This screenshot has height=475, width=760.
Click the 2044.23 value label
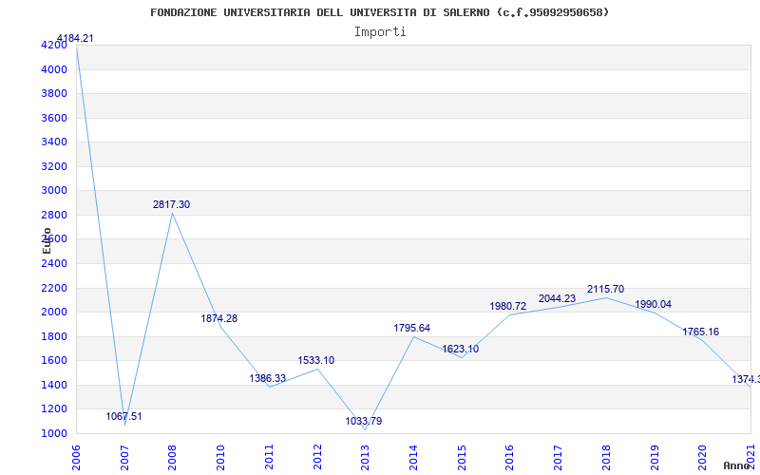pyautogui.click(x=557, y=298)
